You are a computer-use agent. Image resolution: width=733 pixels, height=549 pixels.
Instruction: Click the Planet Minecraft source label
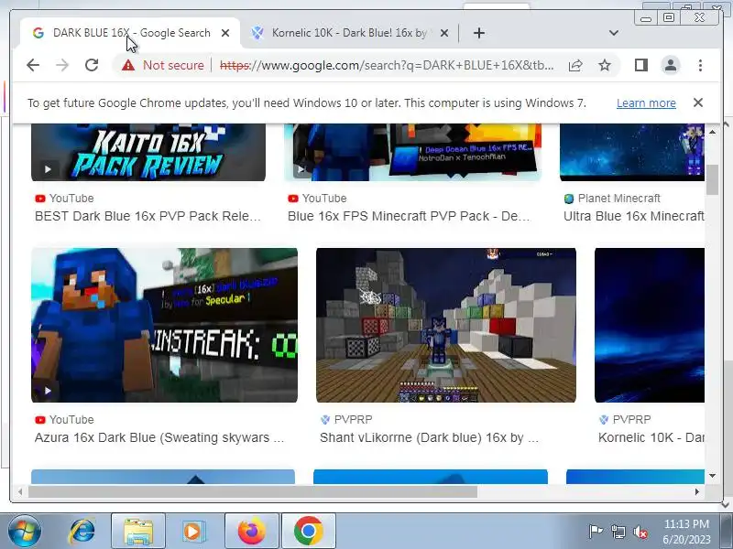(x=619, y=199)
